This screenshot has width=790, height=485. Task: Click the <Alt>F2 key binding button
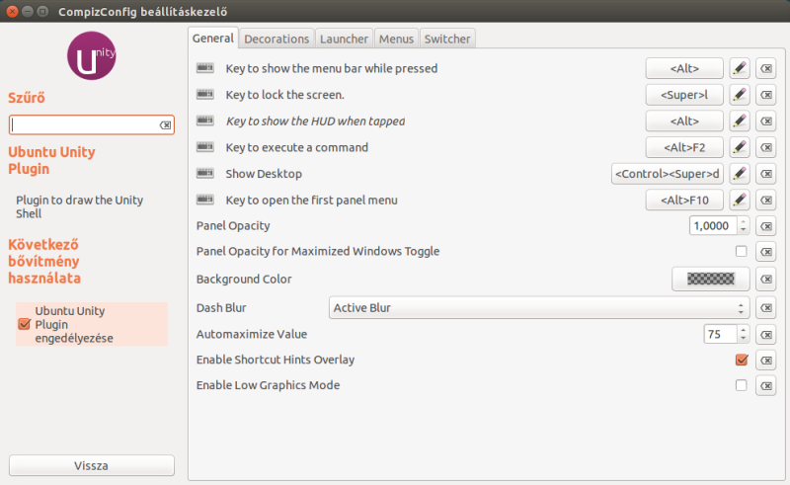684,147
